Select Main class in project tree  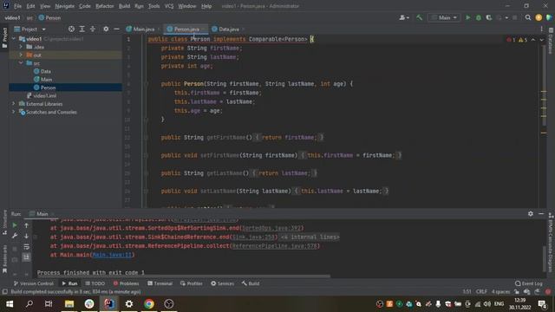(x=46, y=79)
